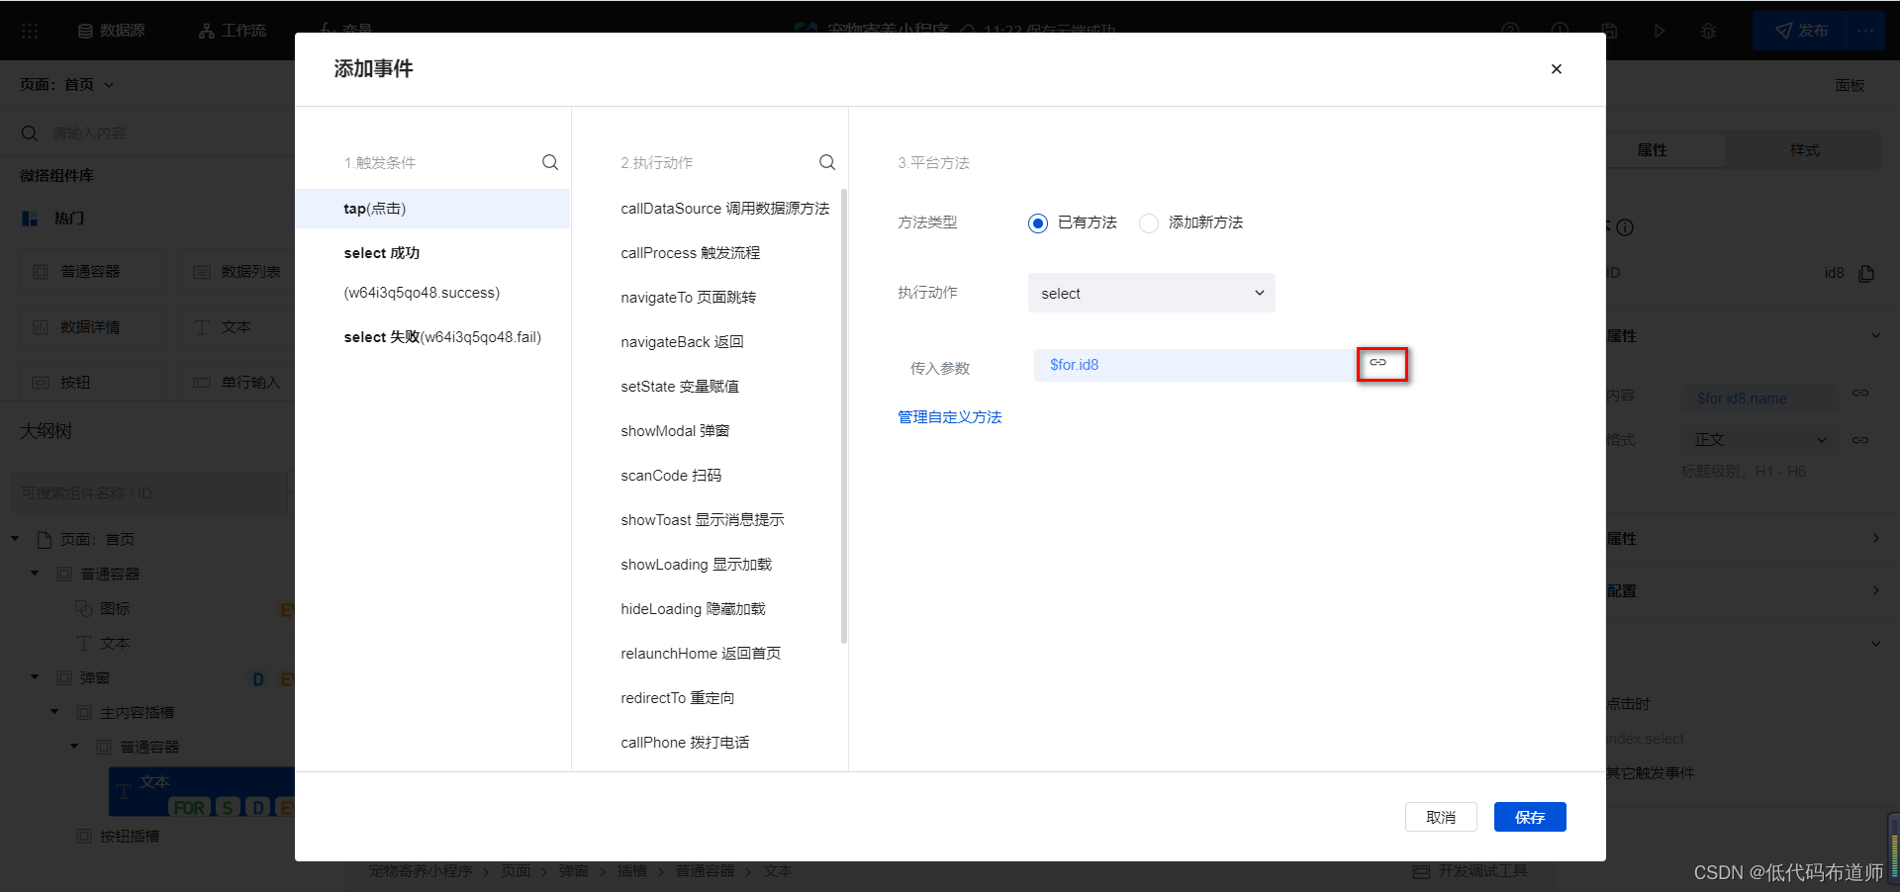The width and height of the screenshot is (1900, 892).
Task: Open 数据源 in the top bar
Action: (112, 31)
